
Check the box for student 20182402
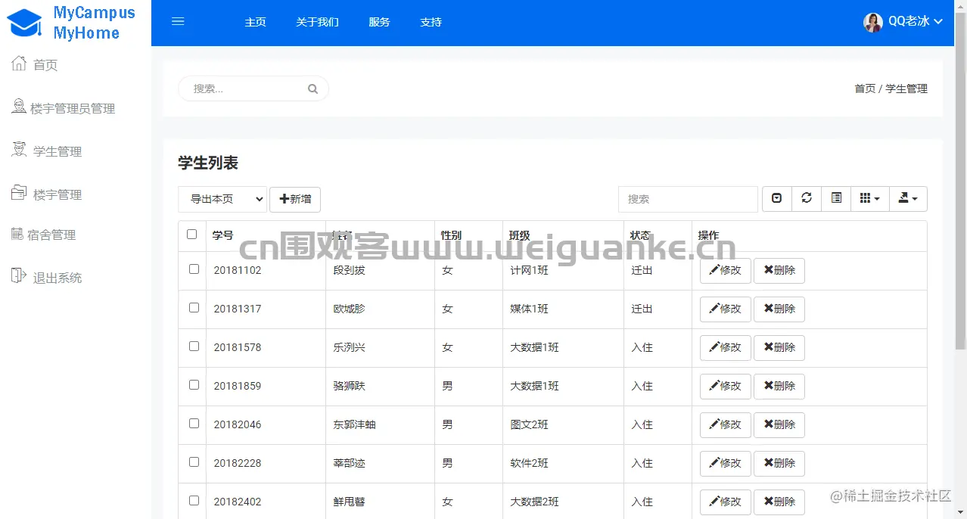point(194,501)
